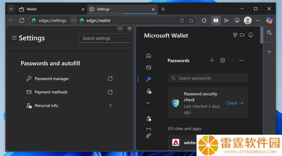Click the split screen link icon in address bar
Screen dimensions: 282x156
point(73,20)
